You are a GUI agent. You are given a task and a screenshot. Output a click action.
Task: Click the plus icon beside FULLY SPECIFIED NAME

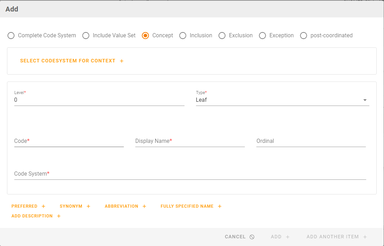220,206
